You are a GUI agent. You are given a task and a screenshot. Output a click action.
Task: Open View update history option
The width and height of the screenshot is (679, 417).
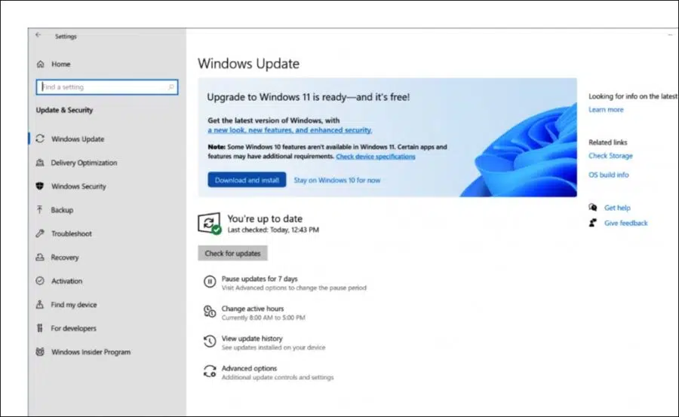coord(252,339)
